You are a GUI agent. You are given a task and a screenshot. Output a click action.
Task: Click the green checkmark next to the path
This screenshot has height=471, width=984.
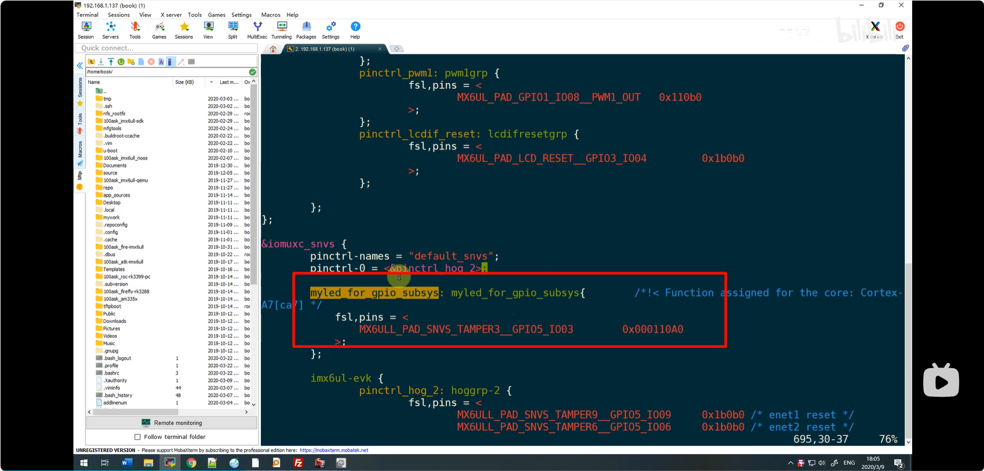[252, 72]
